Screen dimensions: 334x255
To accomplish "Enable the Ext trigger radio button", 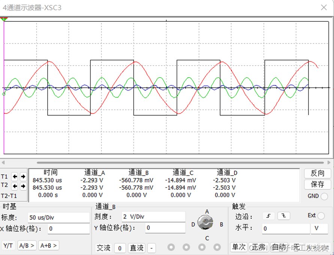I will (321, 216).
